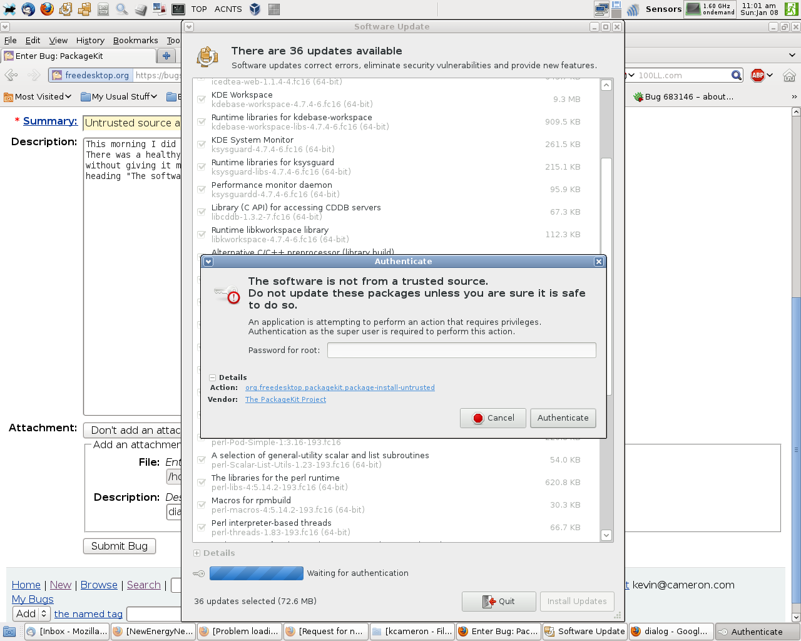Click the Adblock Plus ABP icon

[x=758, y=75]
